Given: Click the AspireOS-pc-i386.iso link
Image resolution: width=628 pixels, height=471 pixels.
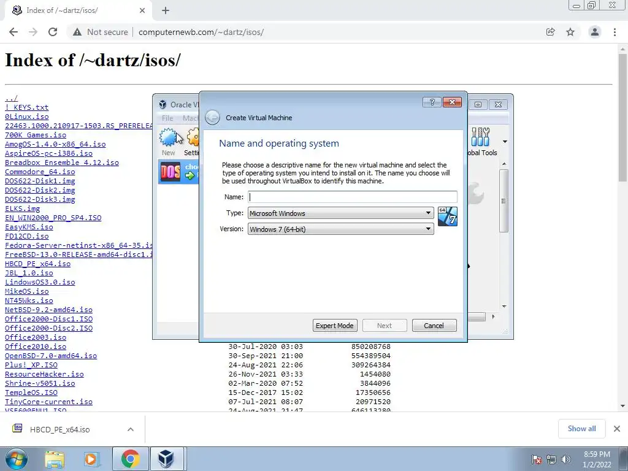Looking at the screenshot, I should point(48,153).
